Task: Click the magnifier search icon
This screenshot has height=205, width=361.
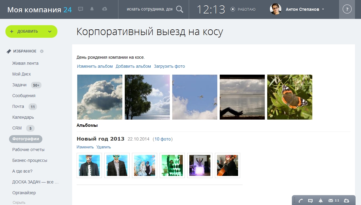Action: click(179, 9)
